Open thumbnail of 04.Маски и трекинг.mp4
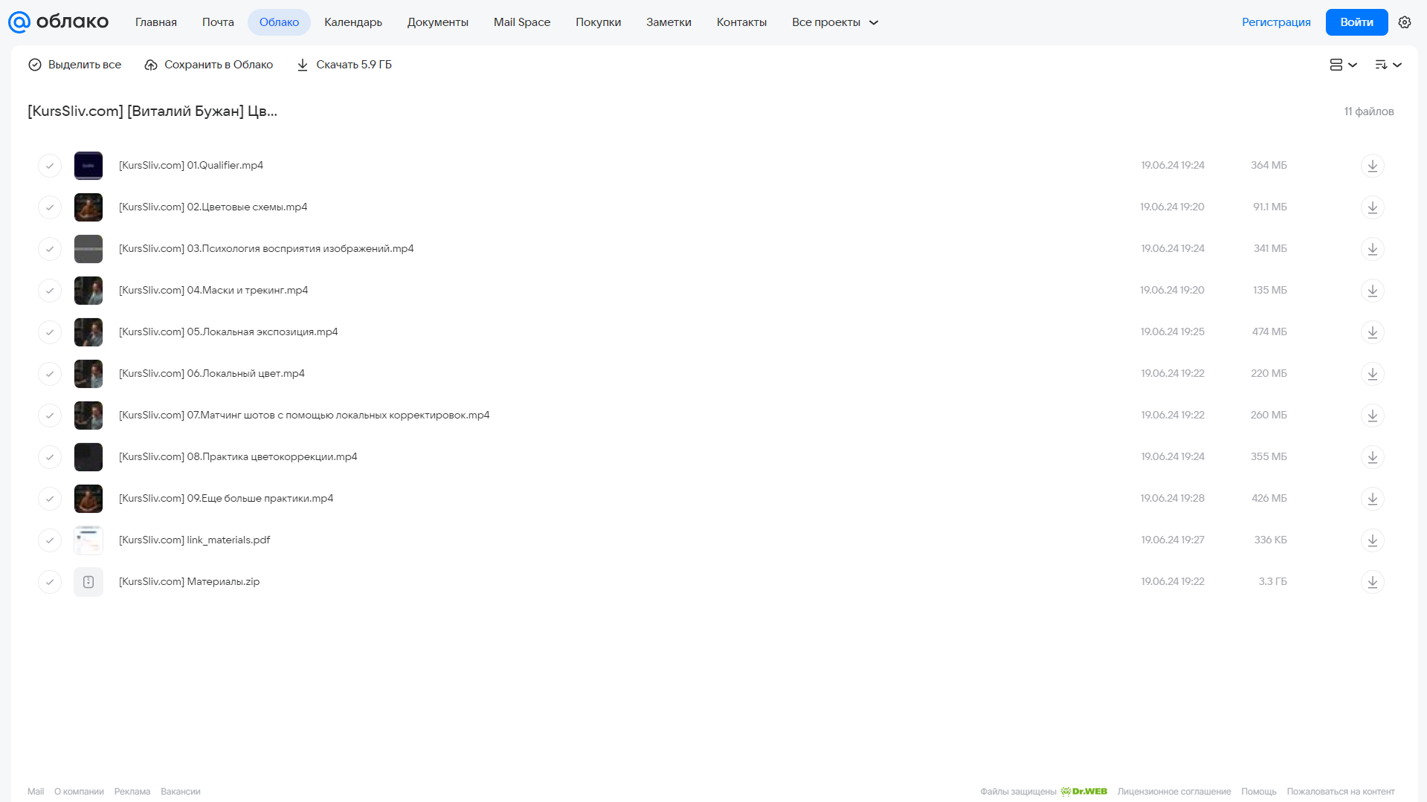The width and height of the screenshot is (1427, 802). (88, 290)
